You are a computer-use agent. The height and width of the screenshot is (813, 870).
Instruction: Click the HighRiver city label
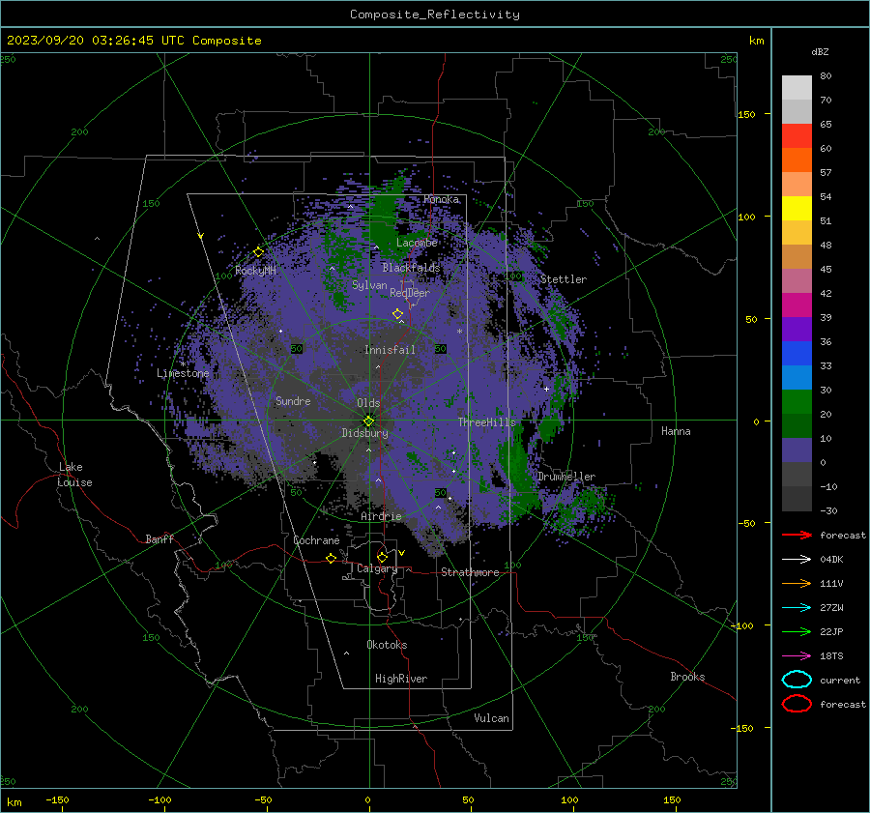401,679
